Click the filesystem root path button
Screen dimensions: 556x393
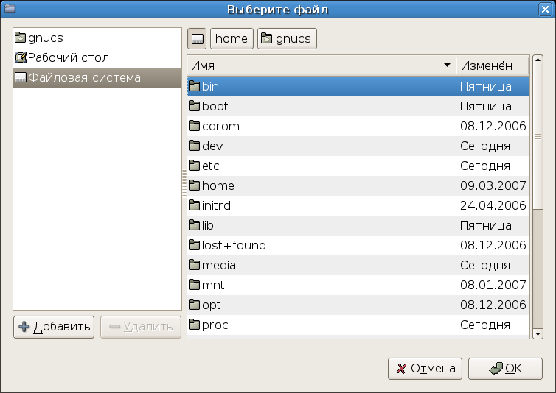pyautogui.click(x=197, y=38)
